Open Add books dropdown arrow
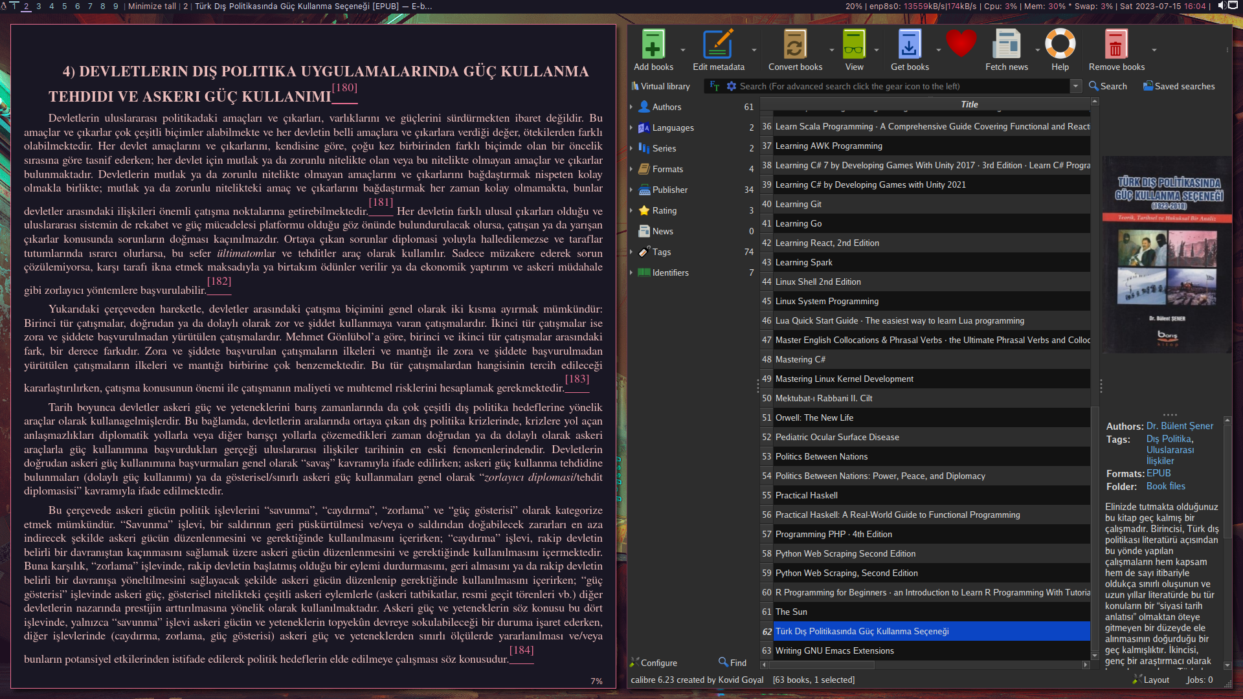1243x699 pixels. point(682,50)
